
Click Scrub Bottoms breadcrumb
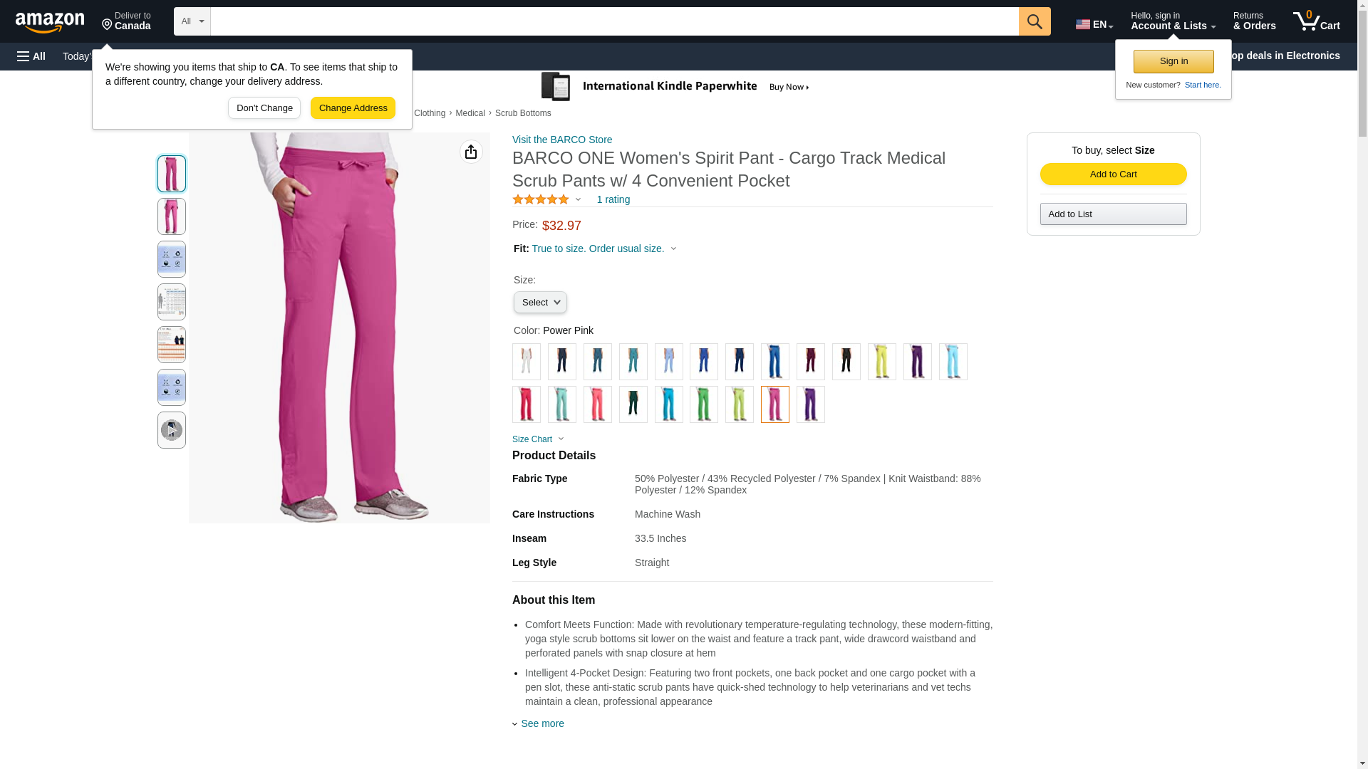[x=523, y=113]
